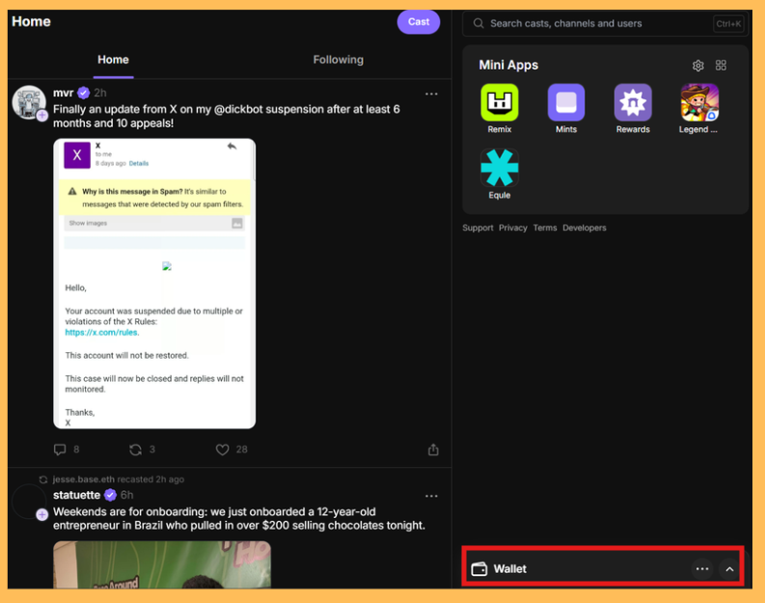Recast mvr's post

(x=135, y=450)
